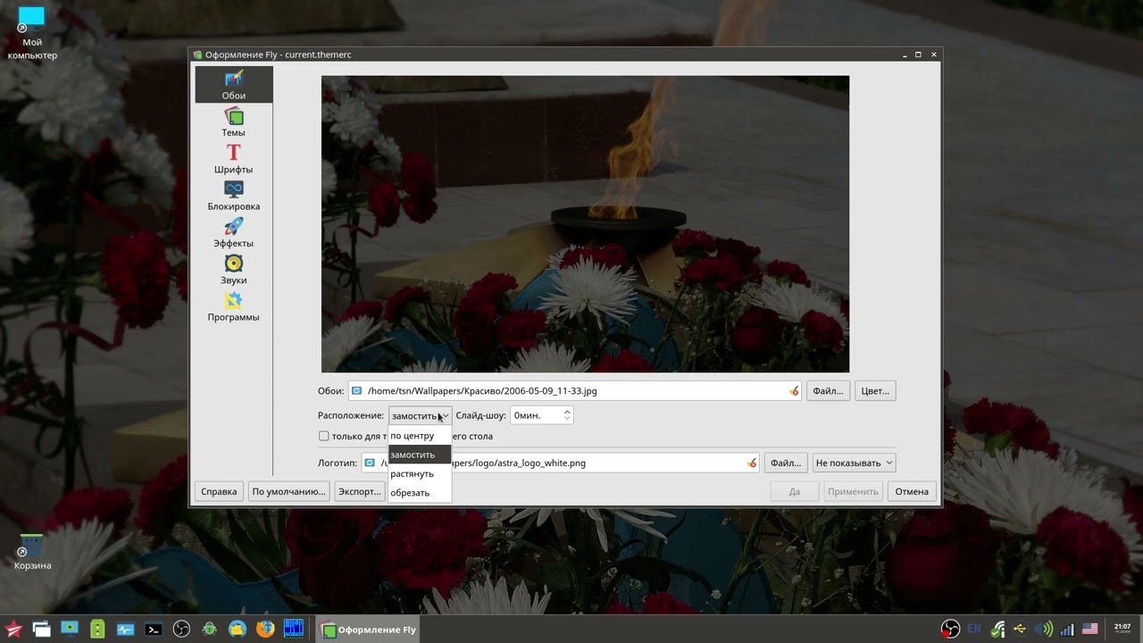
Task: Expand the 'Не показывать' logo dropdown
Action: tap(854, 463)
